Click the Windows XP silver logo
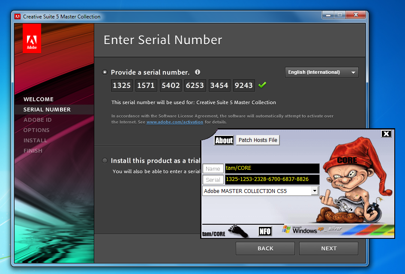The width and height of the screenshot is (405, 274). click(x=312, y=229)
